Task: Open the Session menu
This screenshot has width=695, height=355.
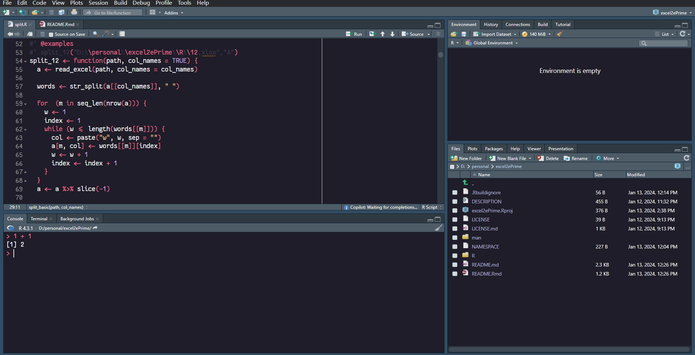Action: pyautogui.click(x=98, y=3)
